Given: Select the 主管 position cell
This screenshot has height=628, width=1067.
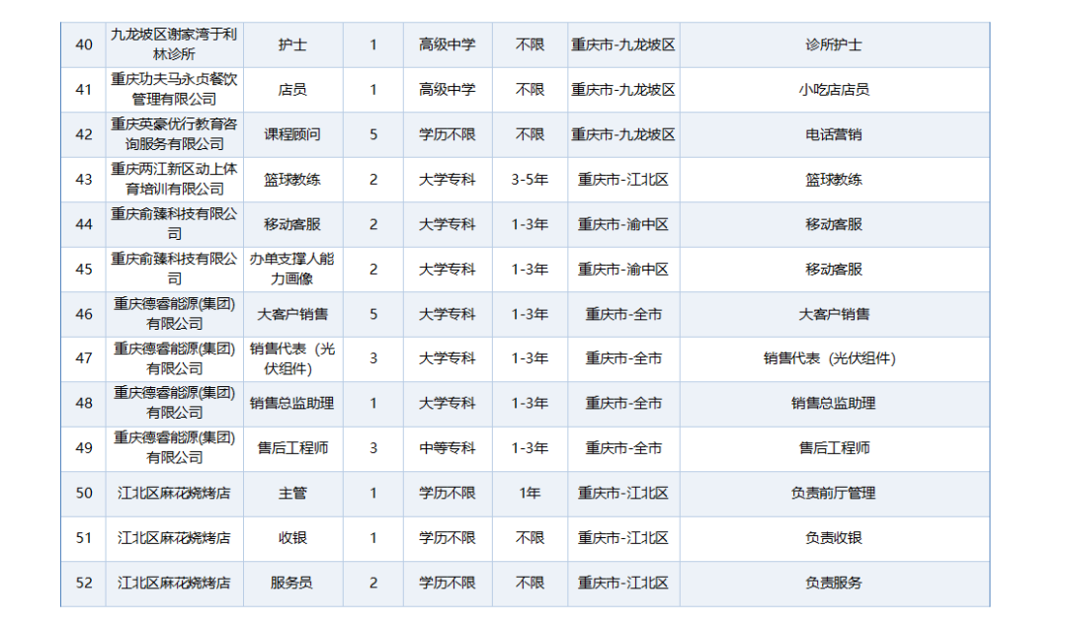Looking at the screenshot, I should coord(291,493).
